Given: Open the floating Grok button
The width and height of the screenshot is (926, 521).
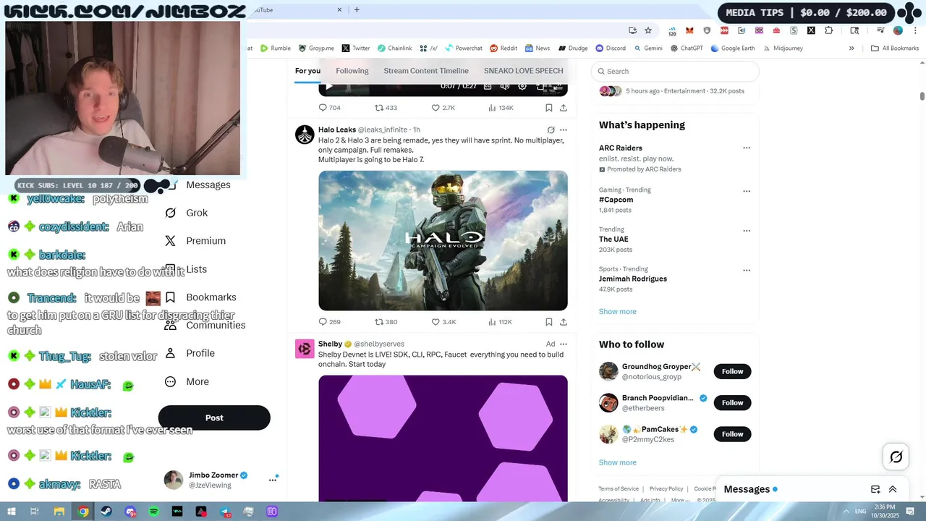Looking at the screenshot, I should (x=896, y=457).
